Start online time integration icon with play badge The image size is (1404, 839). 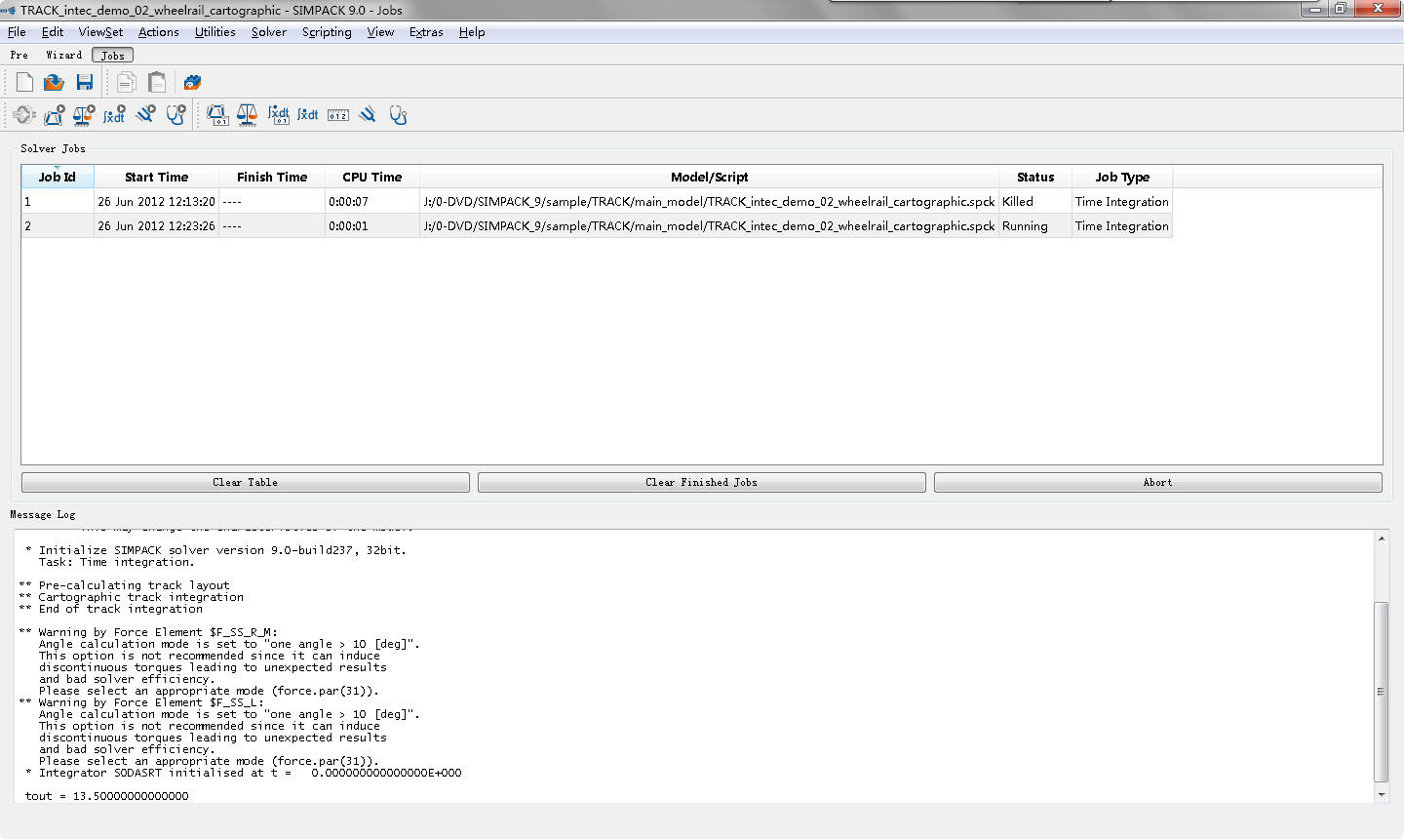(115, 115)
